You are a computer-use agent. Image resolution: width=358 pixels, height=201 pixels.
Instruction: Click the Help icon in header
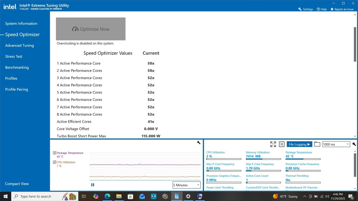(x=321, y=9)
